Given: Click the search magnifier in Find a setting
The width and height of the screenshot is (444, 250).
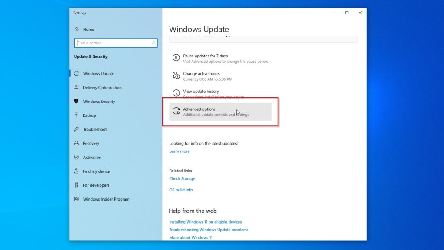Looking at the screenshot, I should tap(153, 43).
